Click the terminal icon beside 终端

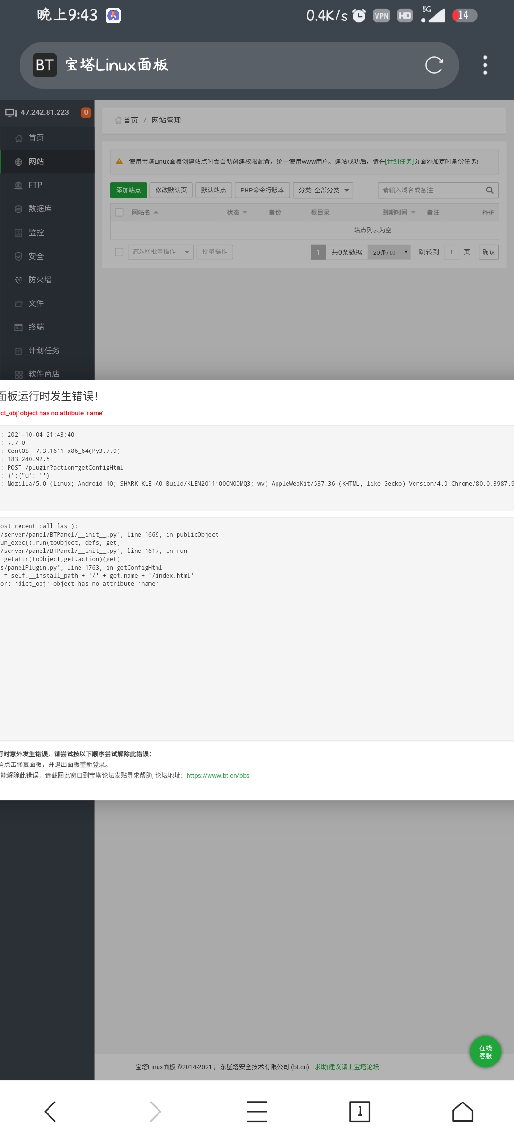19,327
